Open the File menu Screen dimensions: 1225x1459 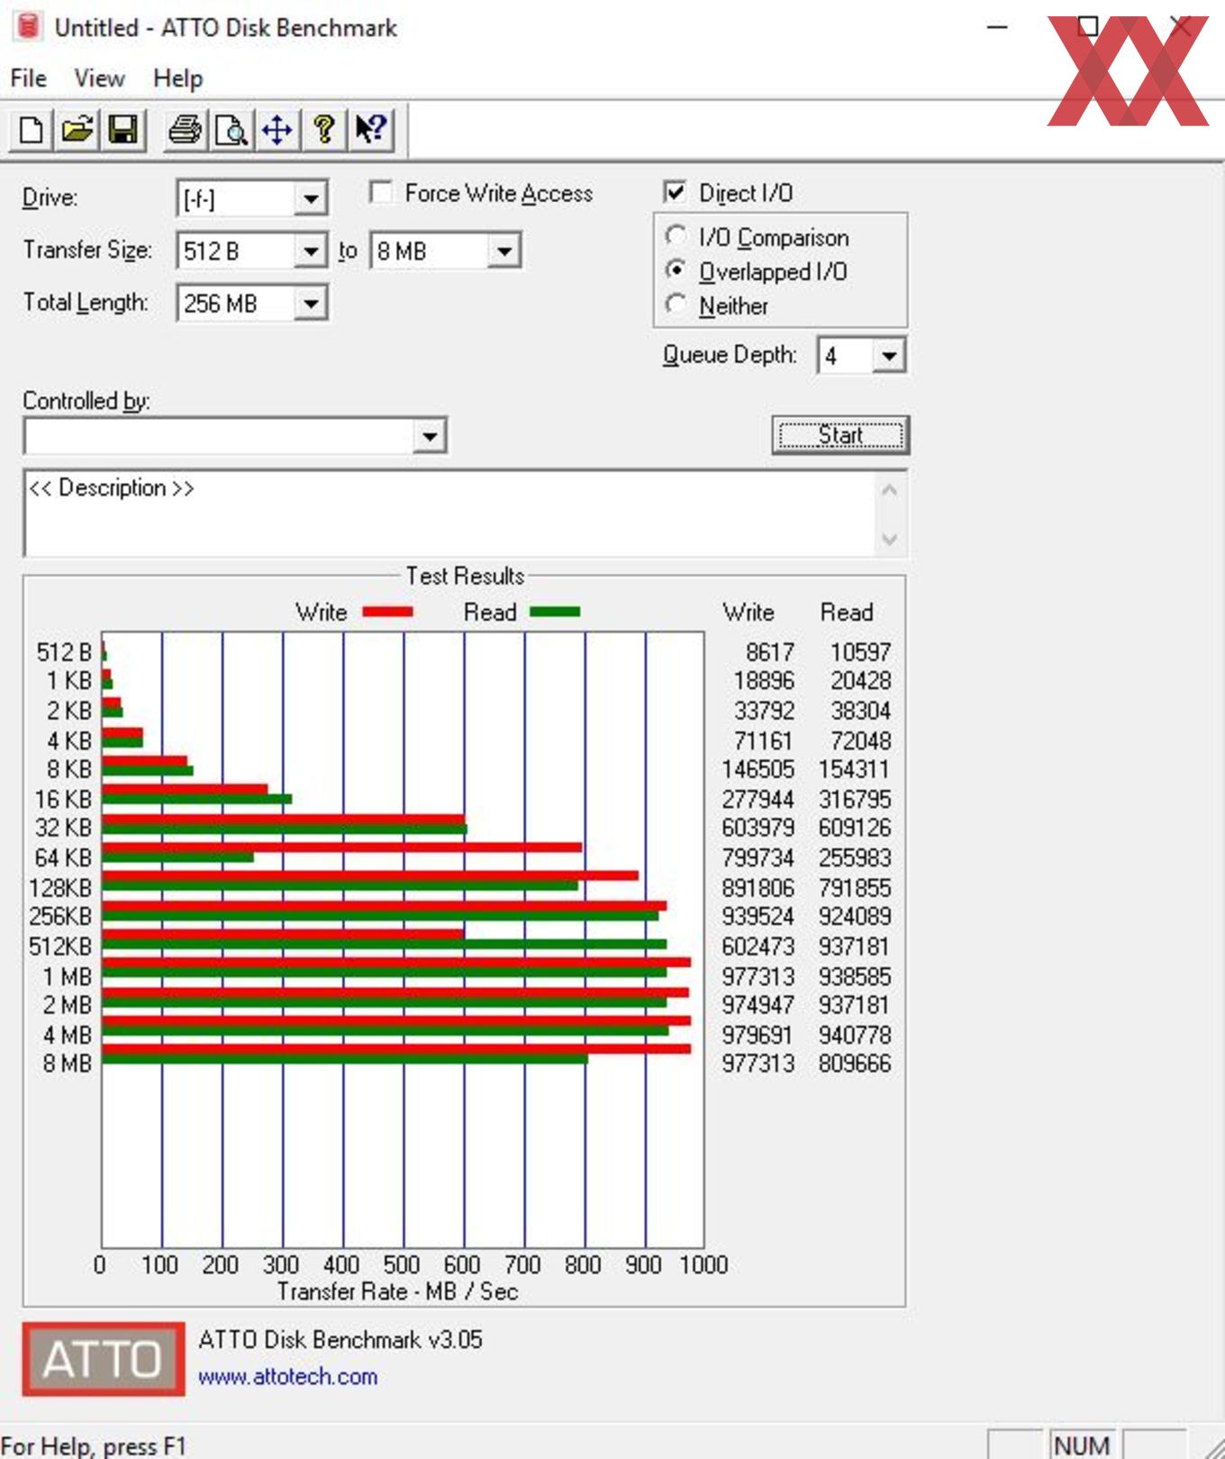[29, 78]
